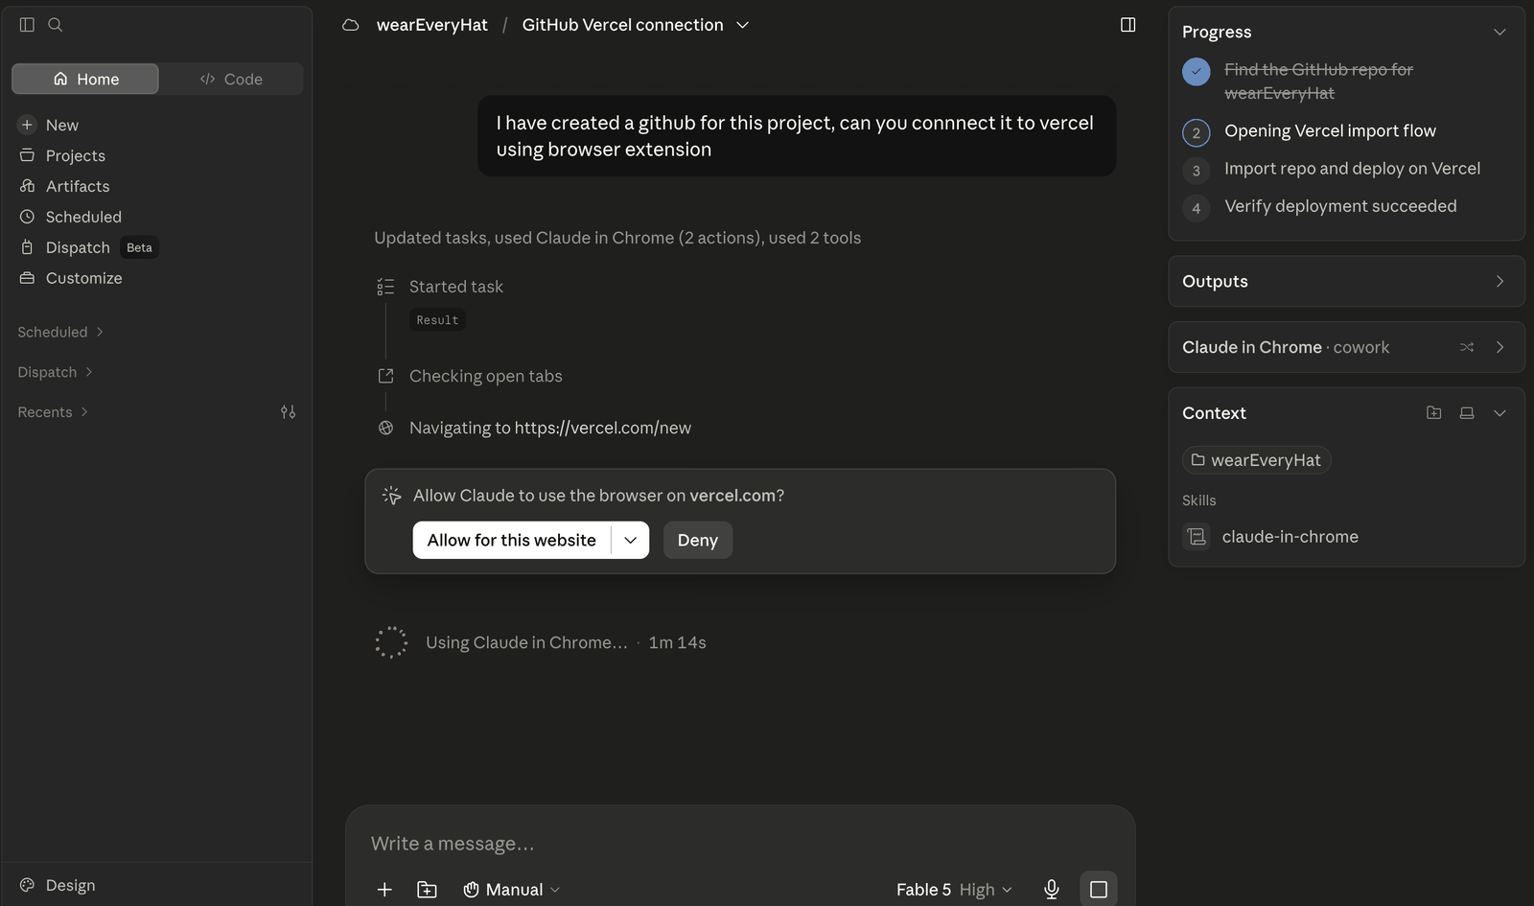Click the cloud icon beside wearEveryHat
This screenshot has width=1534, height=906.
pyautogui.click(x=351, y=25)
